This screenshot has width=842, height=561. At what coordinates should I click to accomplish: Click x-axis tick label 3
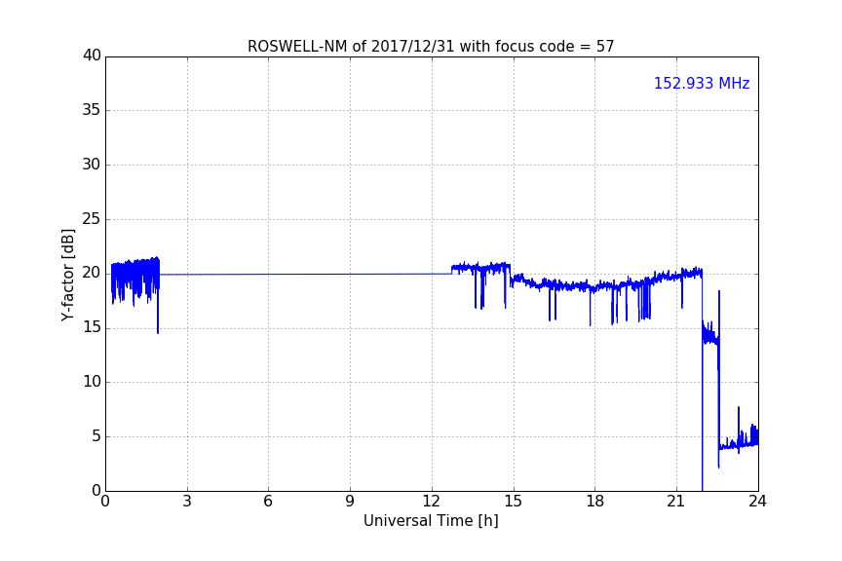point(187,502)
